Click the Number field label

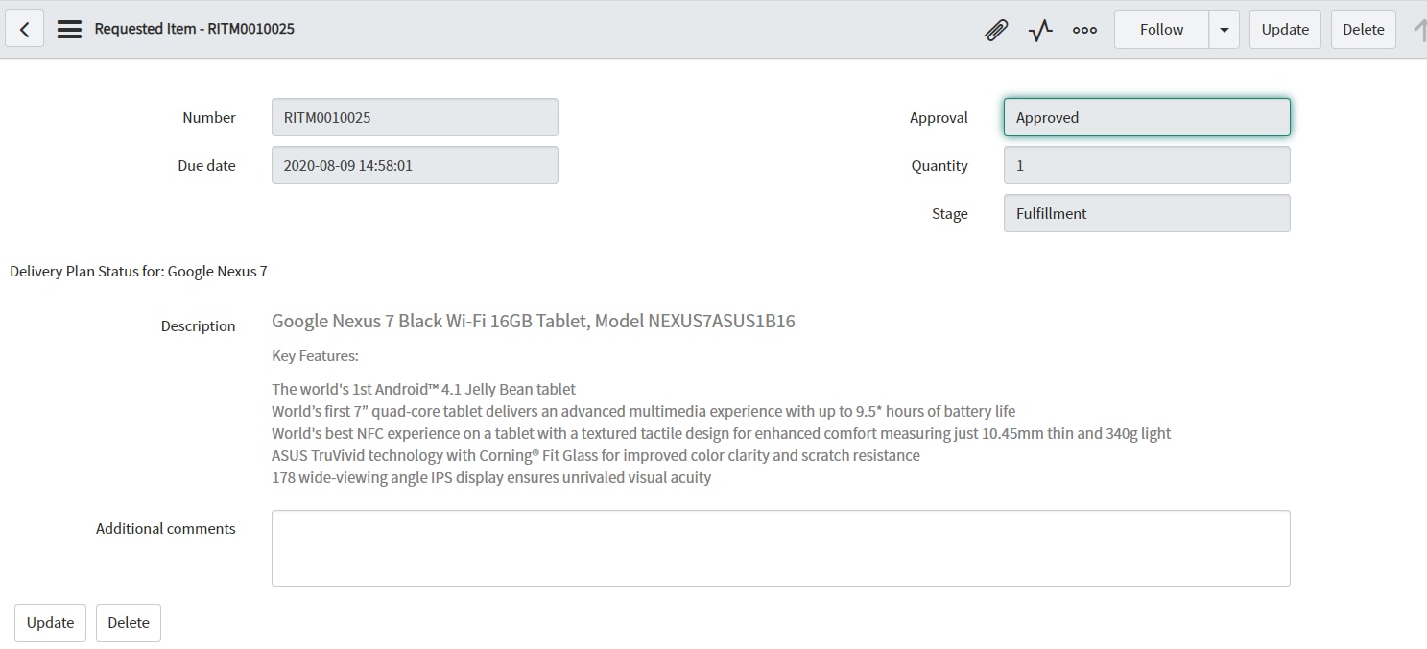[209, 117]
